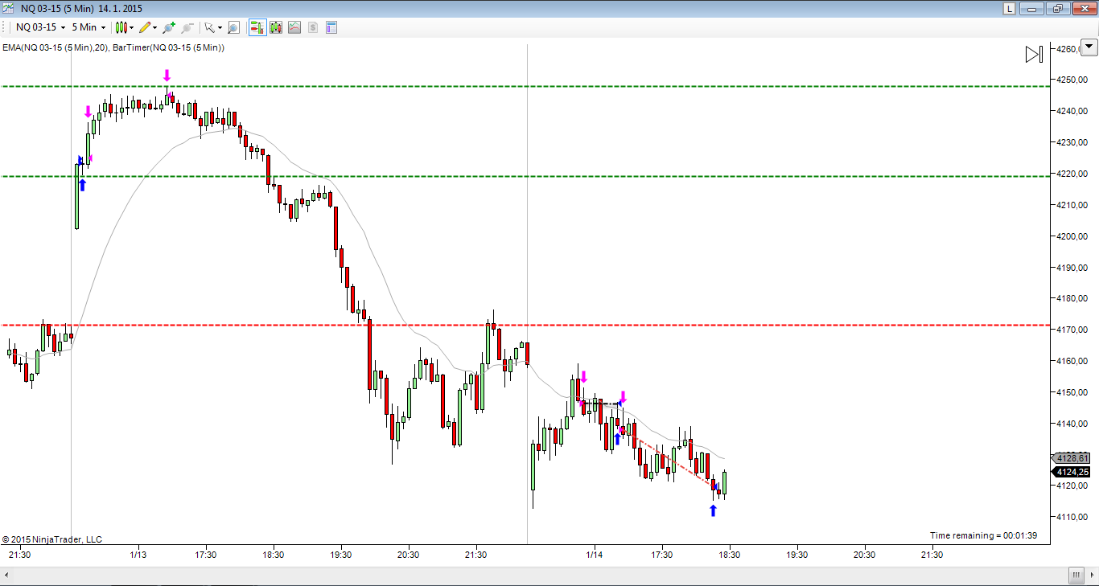The width and height of the screenshot is (1099, 586).
Task: Zoom in using the magnifier plus icon
Action: tap(168, 27)
